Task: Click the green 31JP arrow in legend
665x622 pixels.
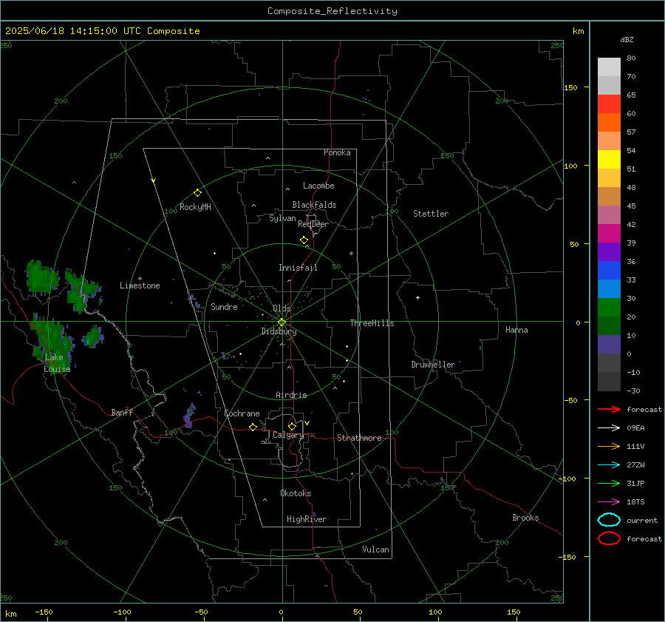Action: [x=609, y=483]
